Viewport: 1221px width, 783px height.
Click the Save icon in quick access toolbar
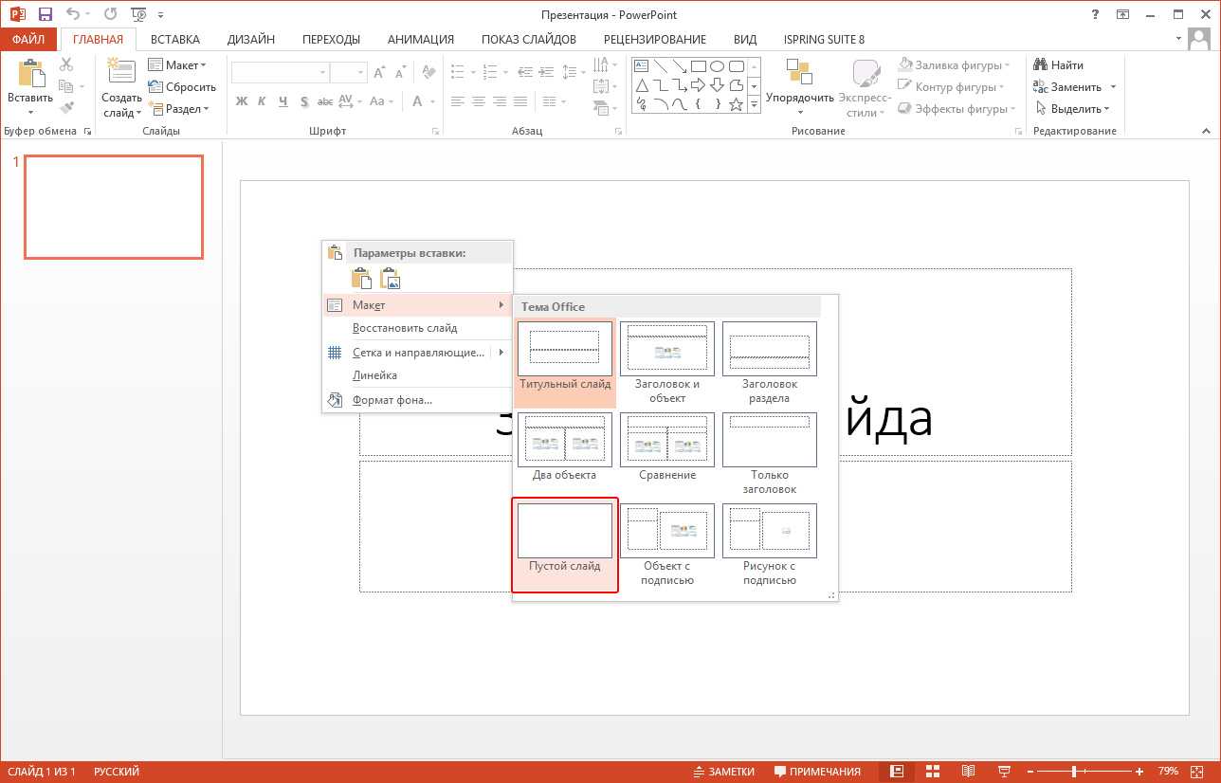coord(45,14)
